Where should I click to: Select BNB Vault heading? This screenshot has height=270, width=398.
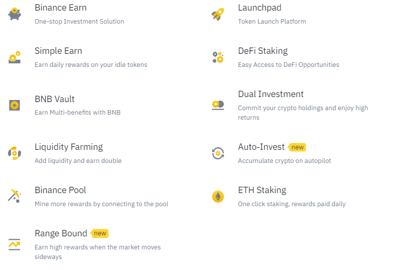click(55, 99)
